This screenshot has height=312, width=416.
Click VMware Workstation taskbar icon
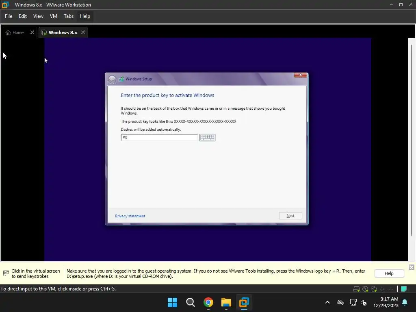[x=244, y=302]
